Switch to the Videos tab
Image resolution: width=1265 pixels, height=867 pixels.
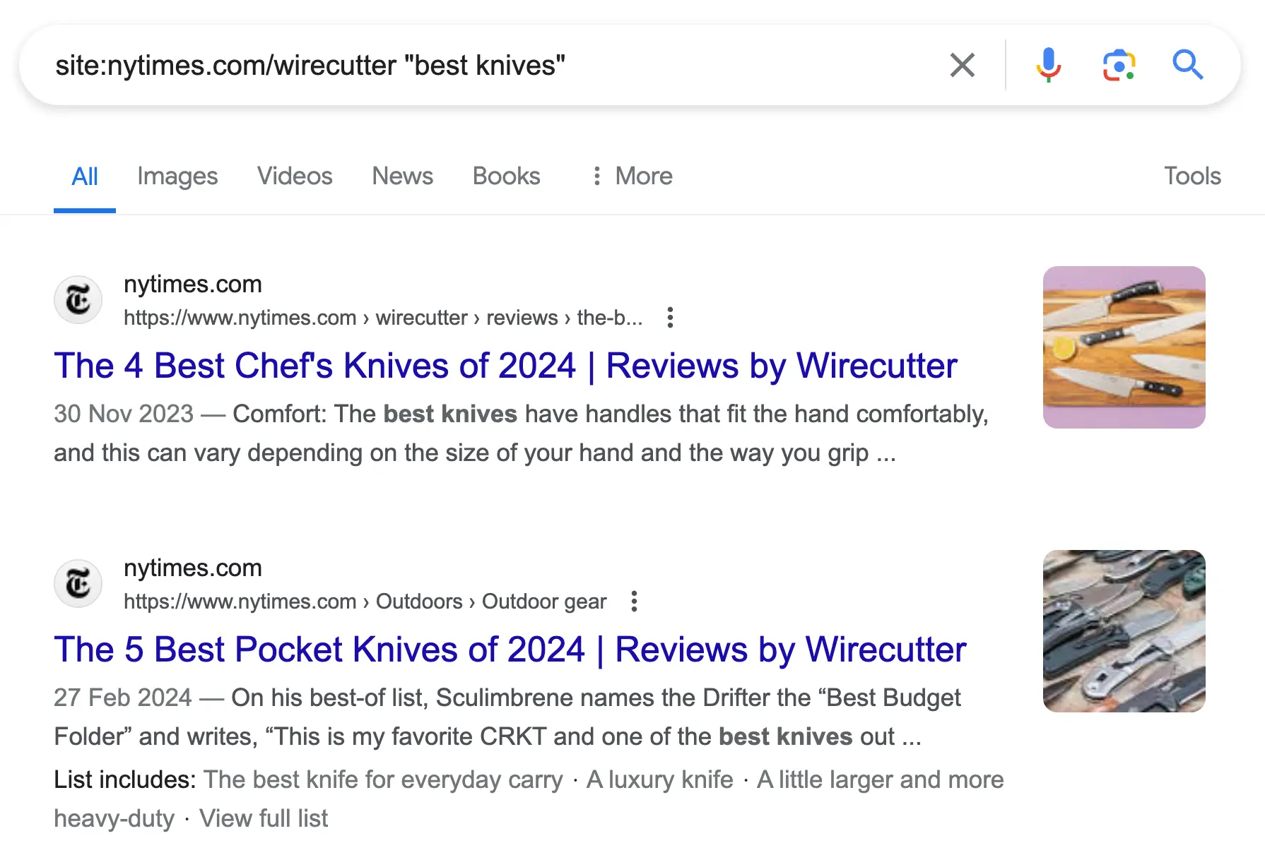click(x=295, y=176)
